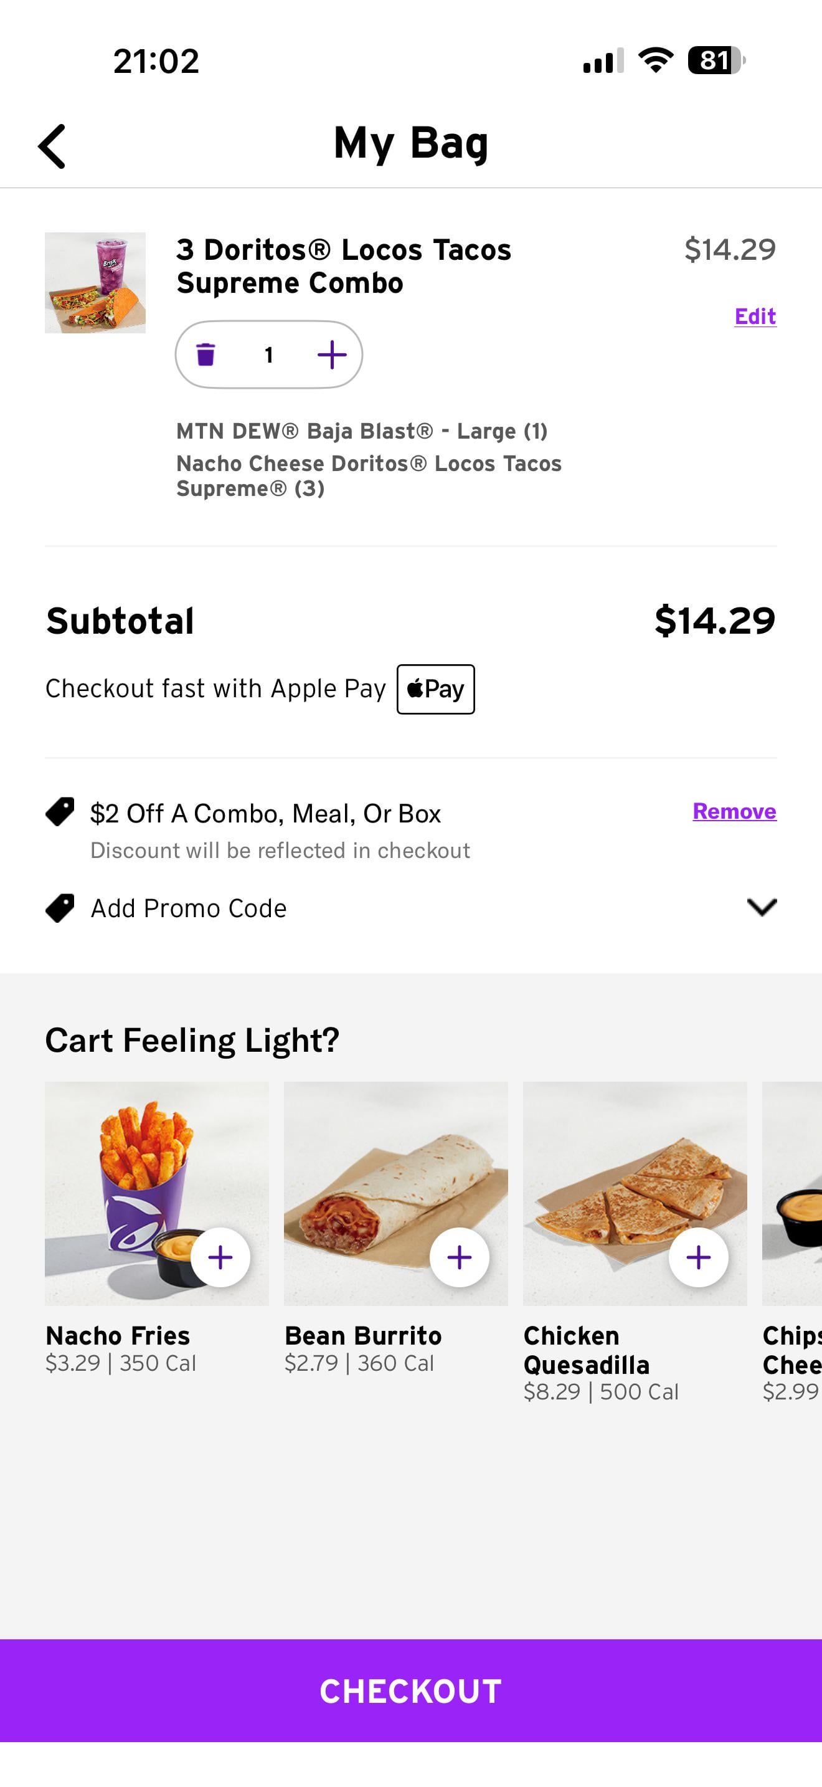Tap the battery indicator in status bar
The height and width of the screenshot is (1787, 822).
coord(714,60)
